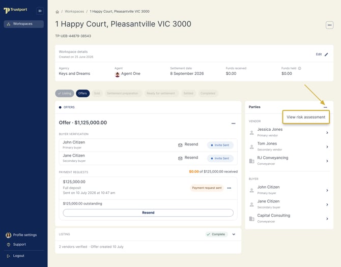This screenshot has width=341, height=267.
Task: Click the Logout exit icon
Action: click(x=9, y=256)
